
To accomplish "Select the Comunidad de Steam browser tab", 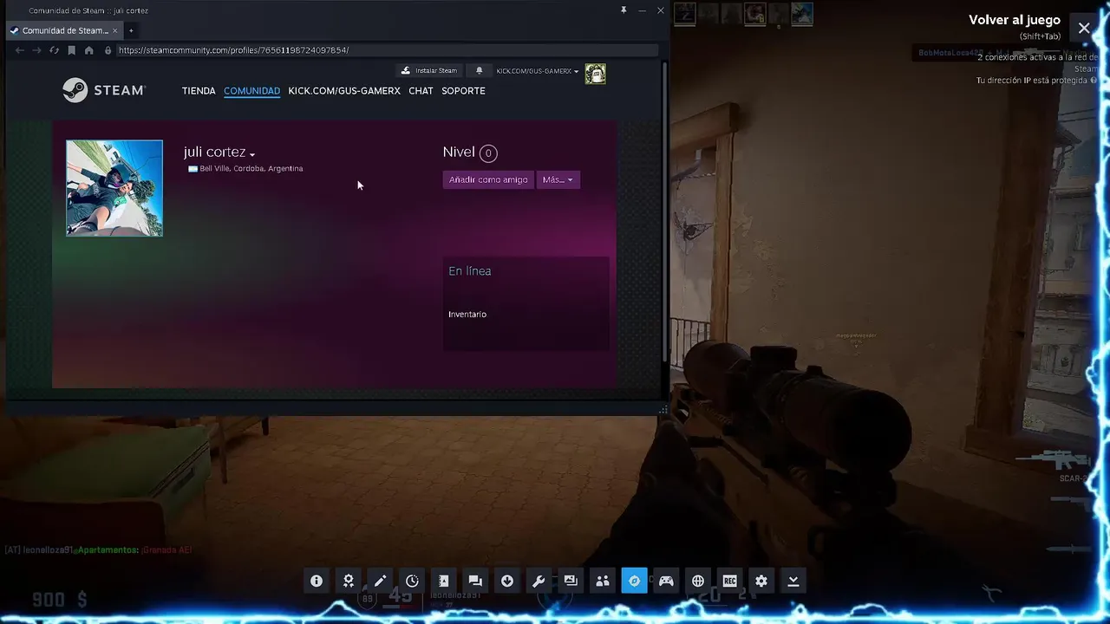I will click(x=64, y=30).
